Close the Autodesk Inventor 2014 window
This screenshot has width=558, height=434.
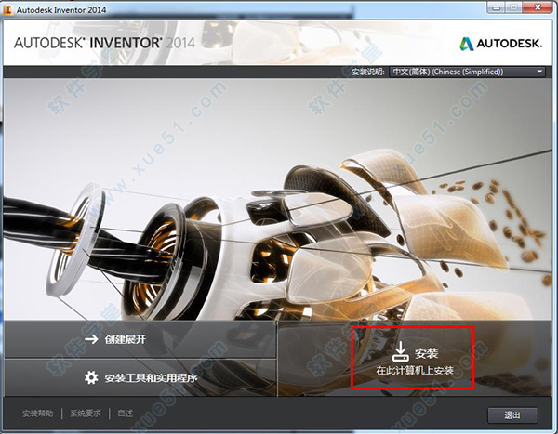[x=538, y=7]
